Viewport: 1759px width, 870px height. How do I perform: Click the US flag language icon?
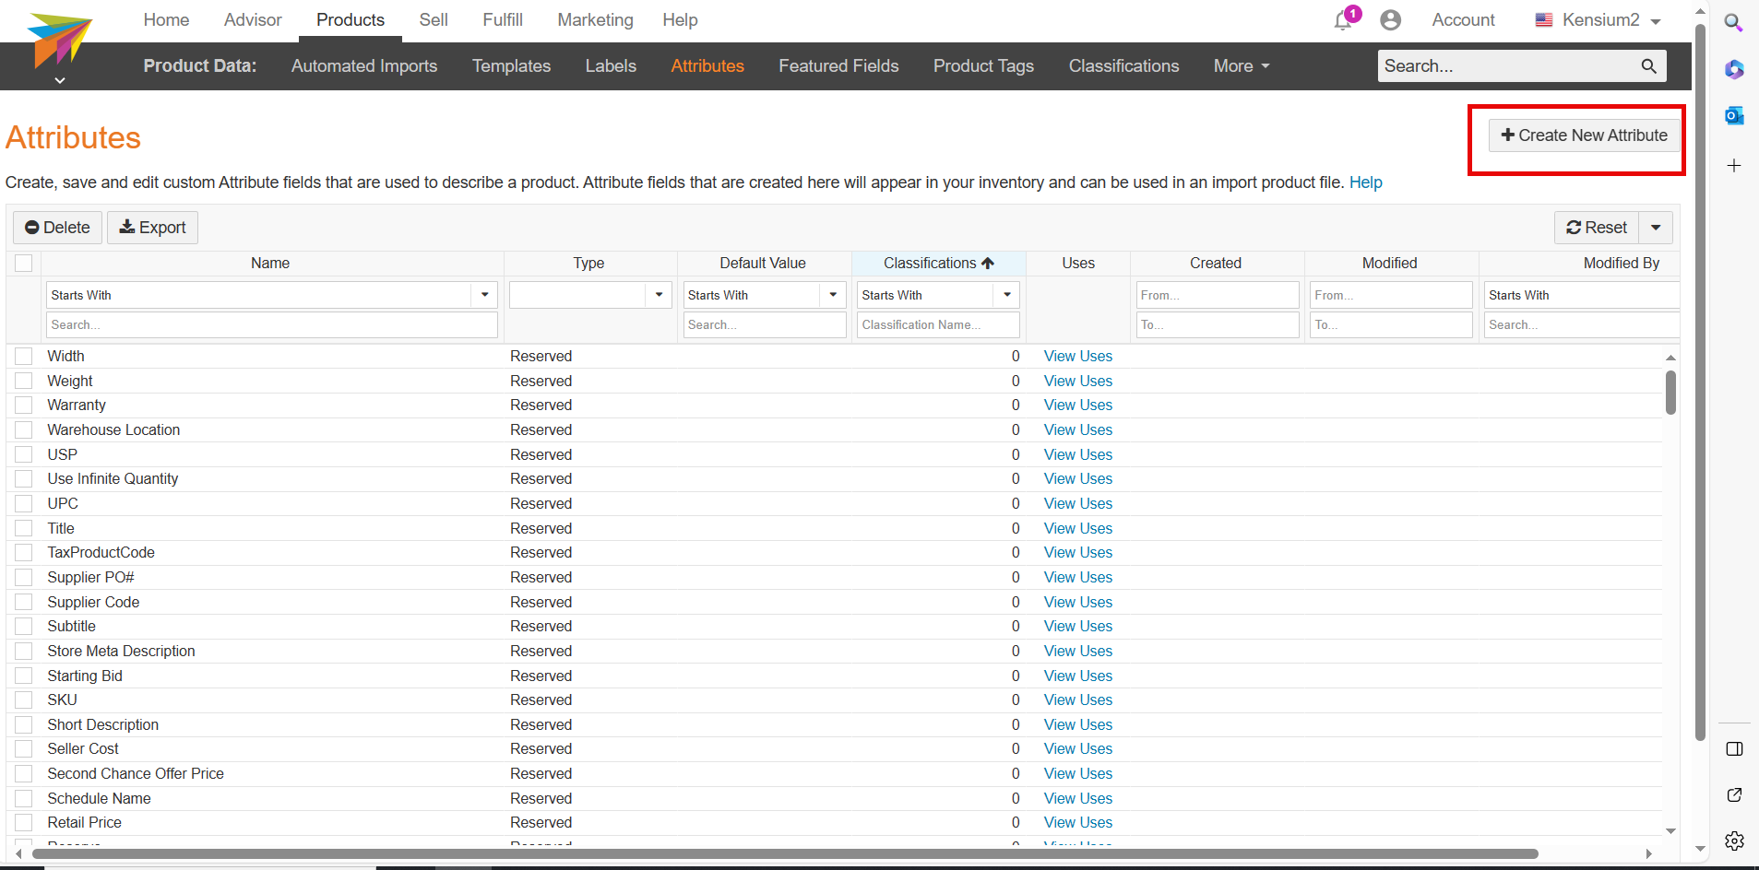(1545, 19)
